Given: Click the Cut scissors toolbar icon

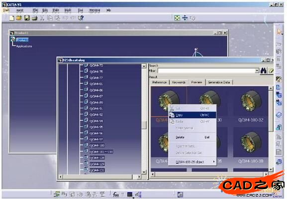Looking at the screenshot, I should click(42, 18).
